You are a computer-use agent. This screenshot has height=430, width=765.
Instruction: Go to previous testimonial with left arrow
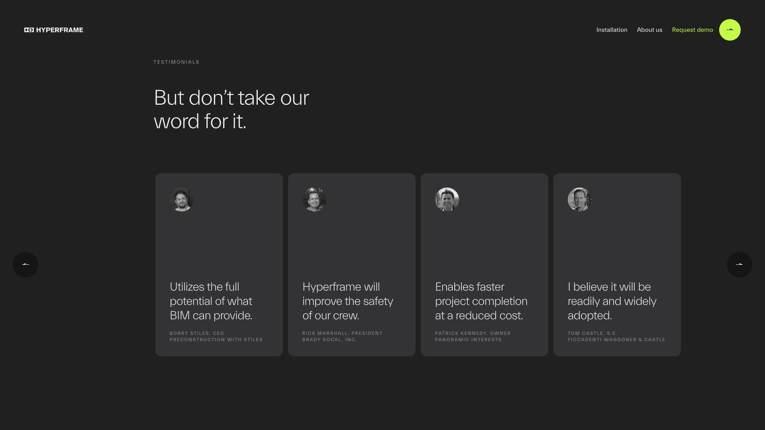pyautogui.click(x=25, y=264)
